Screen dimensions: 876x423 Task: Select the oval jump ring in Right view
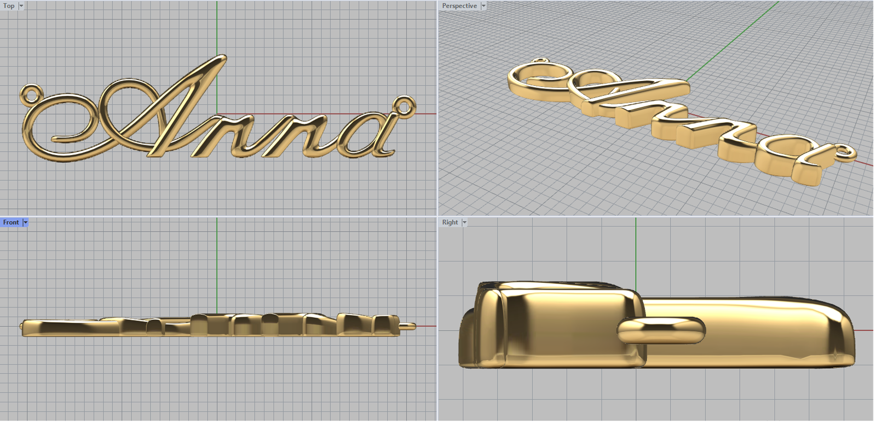661,330
